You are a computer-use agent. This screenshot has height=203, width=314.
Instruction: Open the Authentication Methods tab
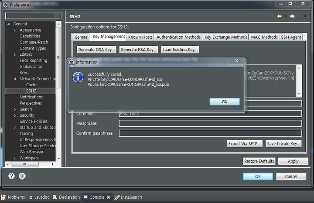tap(178, 37)
